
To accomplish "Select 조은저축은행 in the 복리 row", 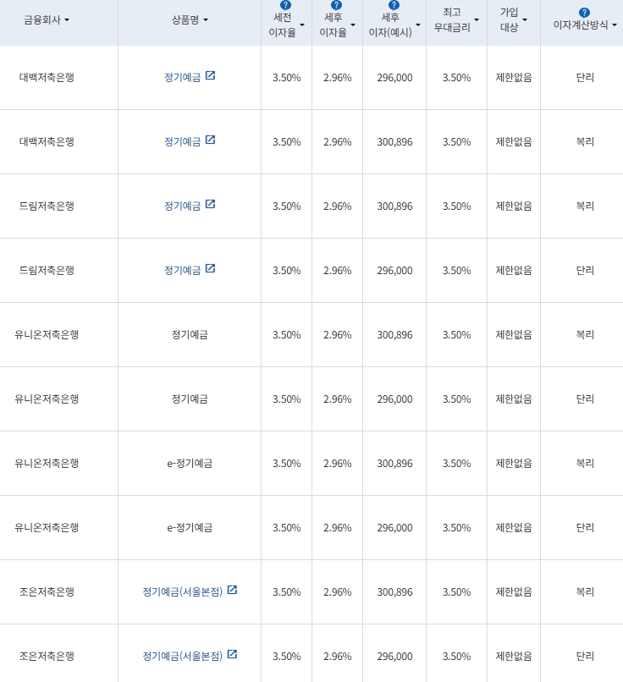I will tap(47, 592).
